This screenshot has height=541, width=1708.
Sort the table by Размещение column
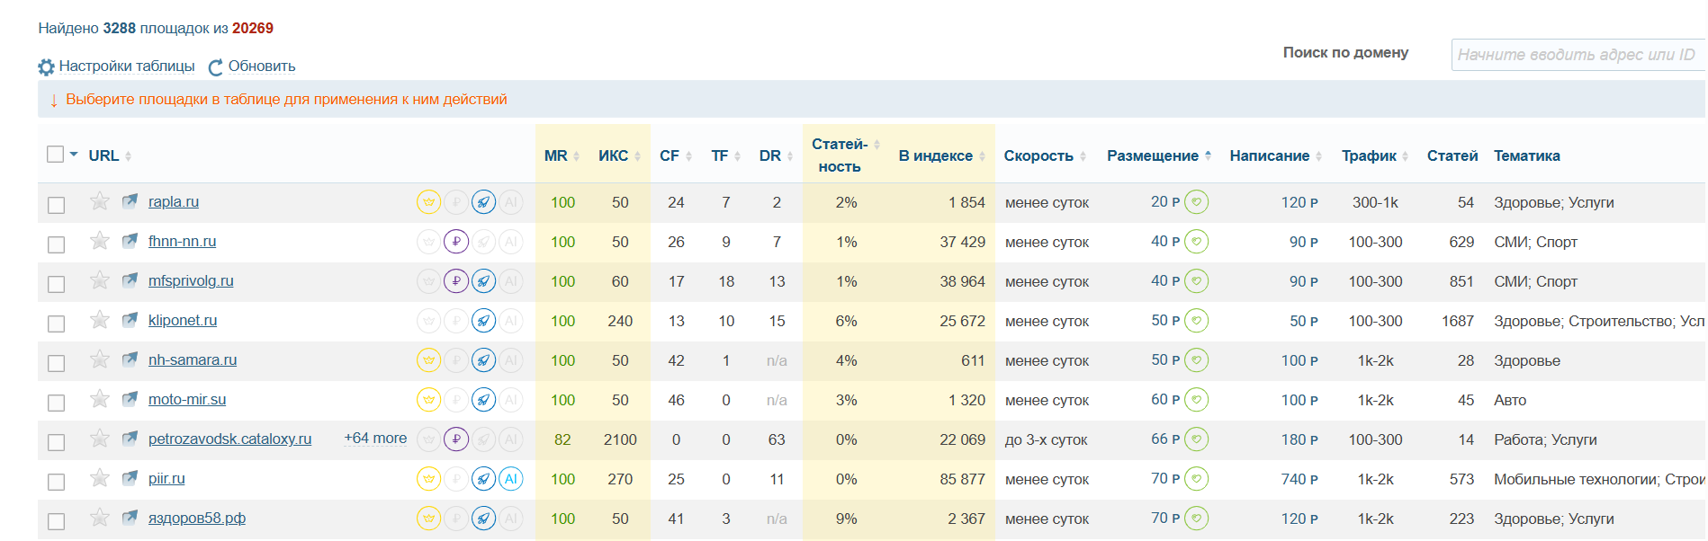(1153, 155)
